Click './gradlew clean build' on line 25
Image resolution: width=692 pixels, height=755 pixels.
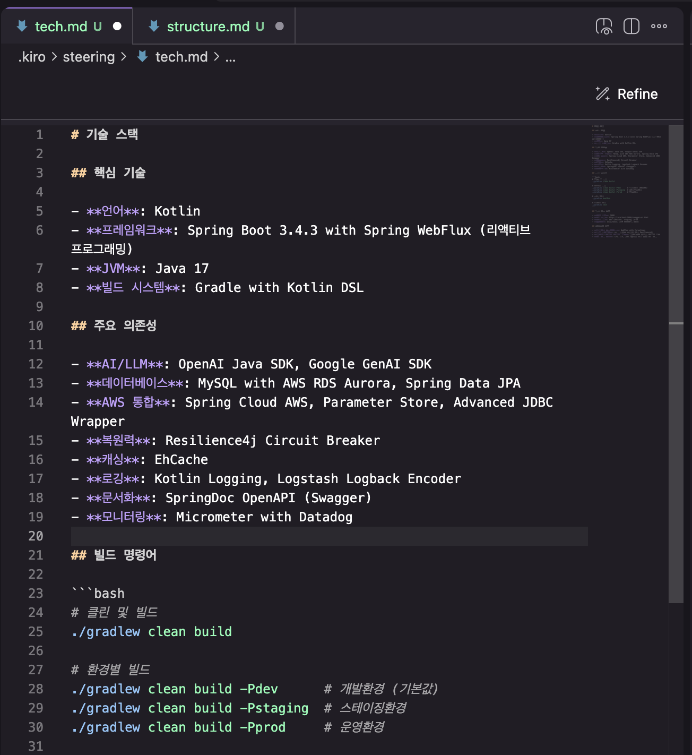[x=151, y=631]
